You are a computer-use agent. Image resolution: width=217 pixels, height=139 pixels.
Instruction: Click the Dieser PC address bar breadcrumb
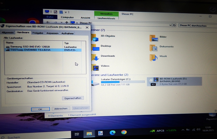coord(86,23)
